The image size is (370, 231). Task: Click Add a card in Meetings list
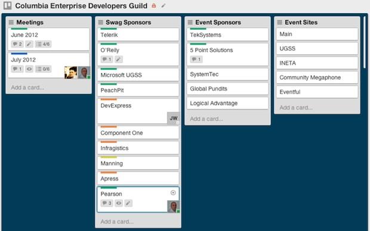point(27,88)
